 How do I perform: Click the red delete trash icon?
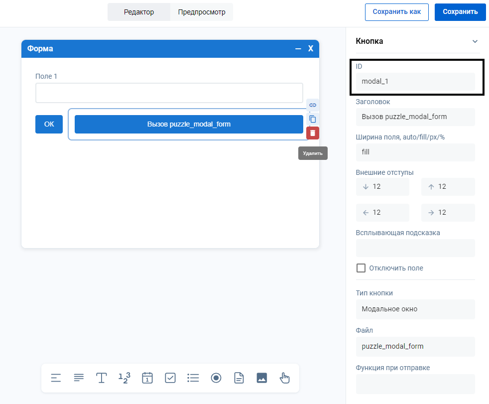(313, 133)
